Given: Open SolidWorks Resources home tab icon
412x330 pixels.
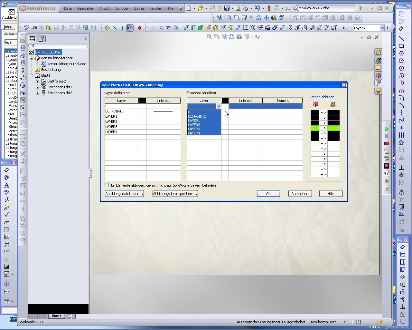Looking at the screenshot, I should point(378,53).
